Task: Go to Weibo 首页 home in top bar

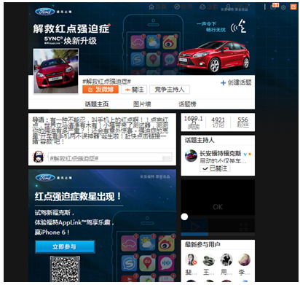Action: point(158,7)
